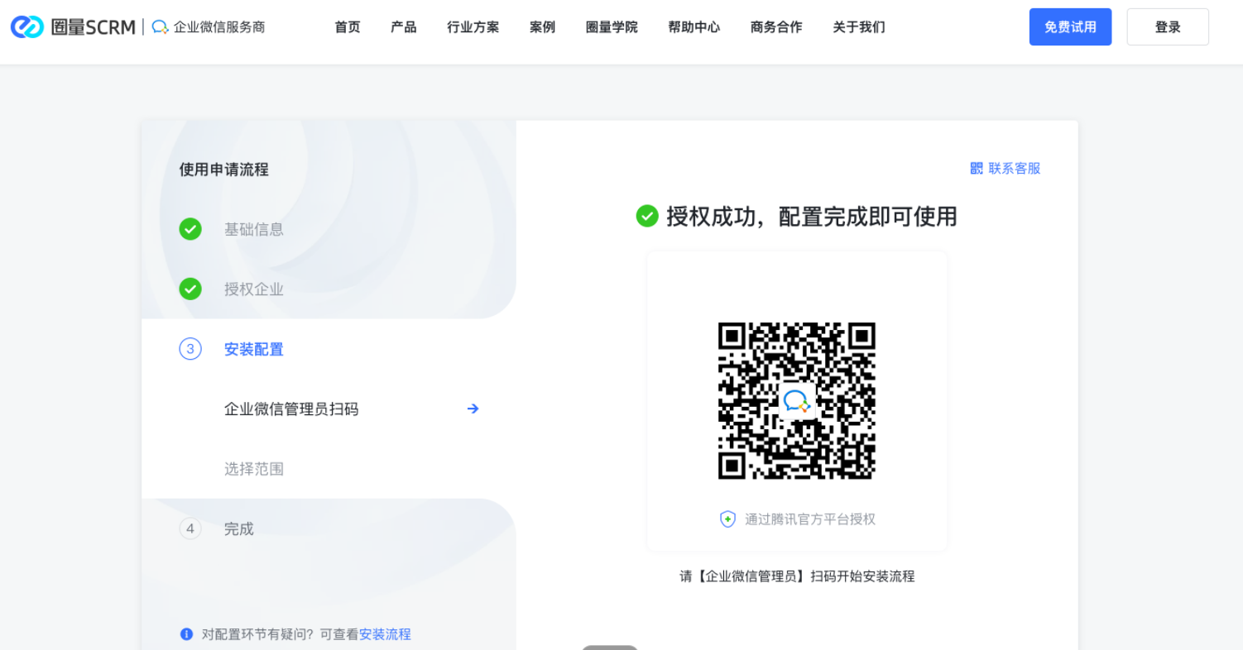This screenshot has height=650, width=1243.
Task: Open 帮助中心 from the navigation bar
Action: 693,27
